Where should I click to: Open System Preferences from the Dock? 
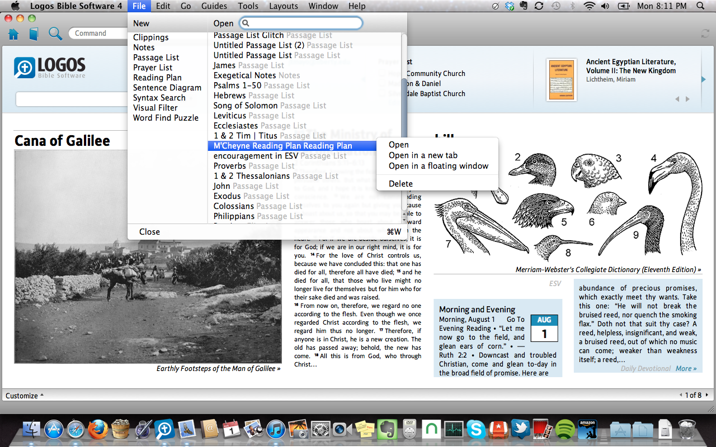coord(321,429)
